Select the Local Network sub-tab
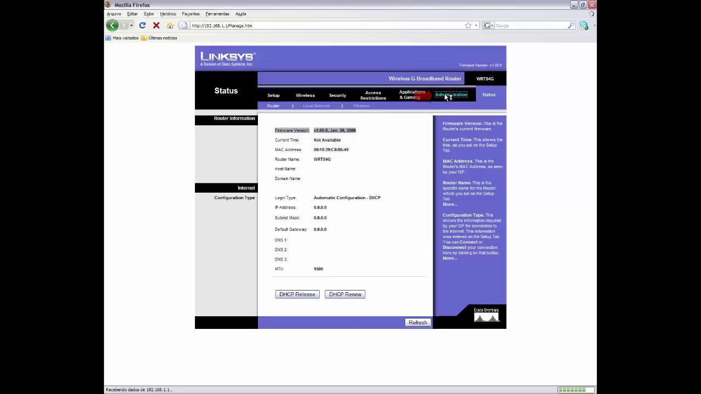 317,106
